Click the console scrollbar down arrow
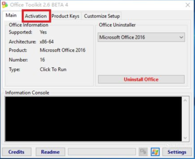Image resolution: width=195 pixels, height=159 pixels. 185,138
